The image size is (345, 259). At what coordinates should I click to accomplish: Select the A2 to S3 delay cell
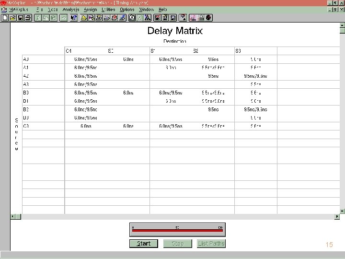tap(256, 76)
